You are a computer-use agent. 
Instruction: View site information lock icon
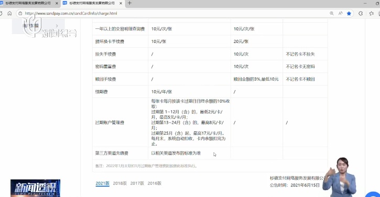[x=20, y=13]
